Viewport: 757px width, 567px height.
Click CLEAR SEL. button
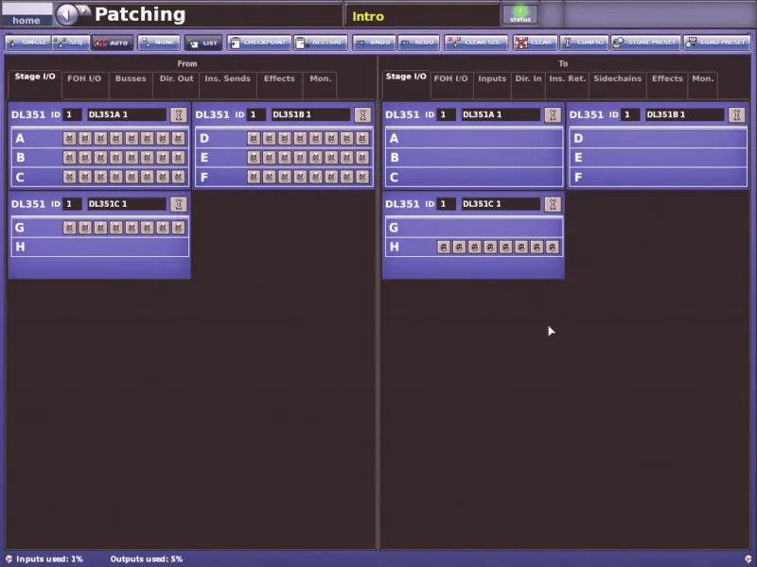(476, 43)
